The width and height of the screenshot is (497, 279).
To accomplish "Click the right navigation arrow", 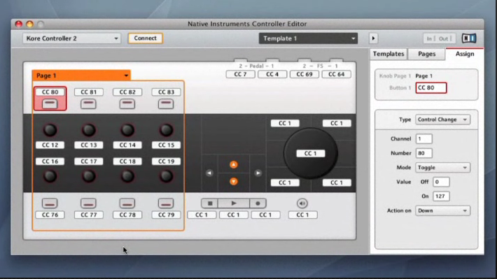I will click(258, 173).
